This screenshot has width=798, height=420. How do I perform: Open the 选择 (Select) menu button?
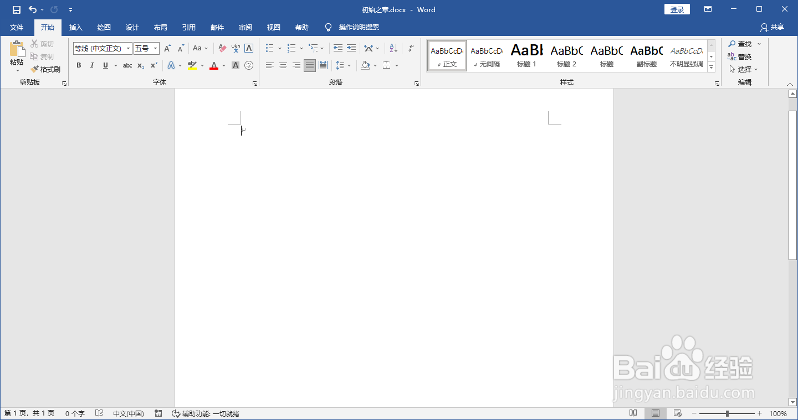743,69
